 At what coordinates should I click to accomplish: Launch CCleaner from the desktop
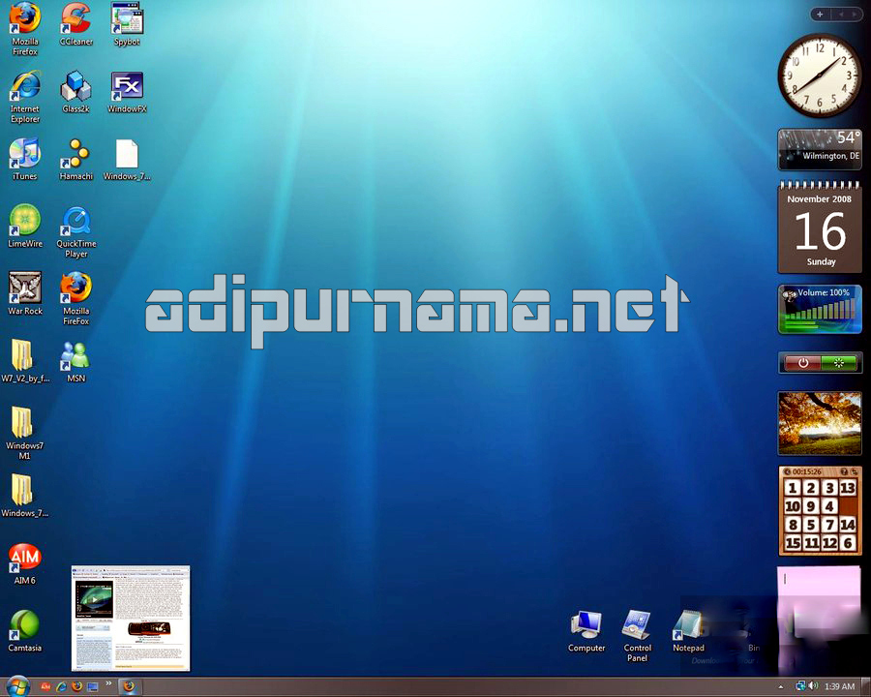click(x=76, y=24)
